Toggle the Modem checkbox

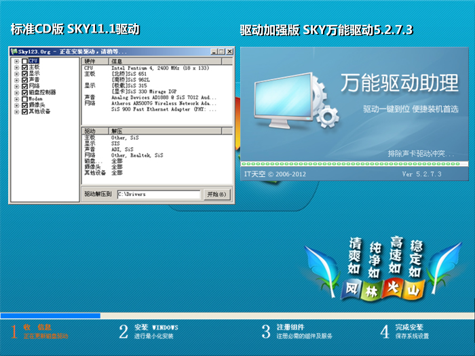pos(25,98)
